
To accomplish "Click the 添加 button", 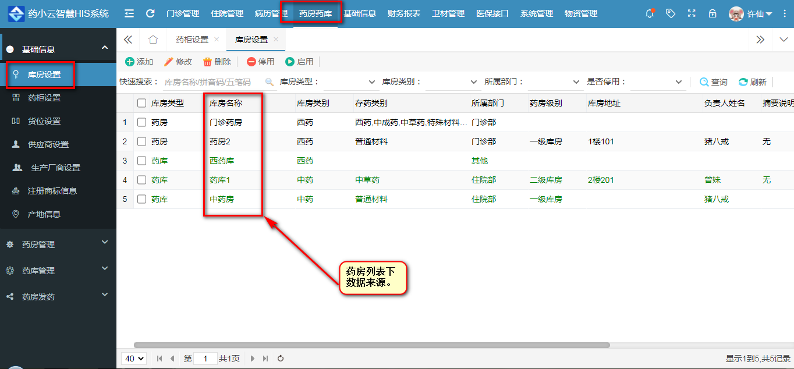I will pyautogui.click(x=139, y=62).
